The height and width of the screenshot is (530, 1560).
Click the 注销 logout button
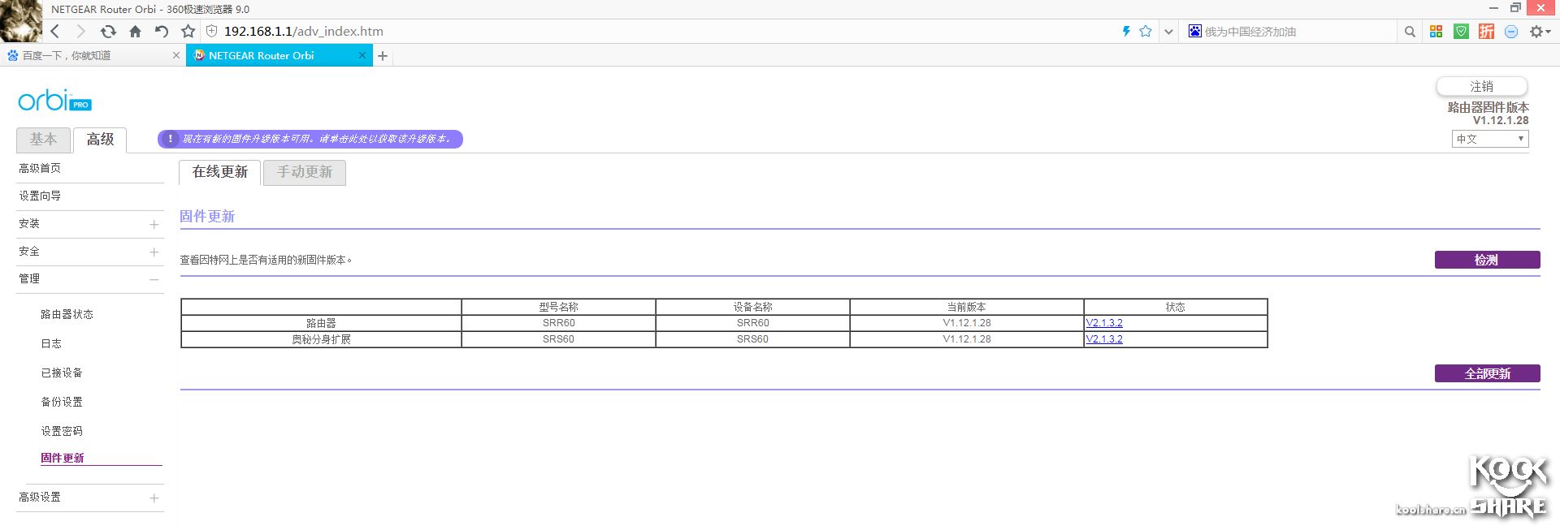click(x=1481, y=86)
